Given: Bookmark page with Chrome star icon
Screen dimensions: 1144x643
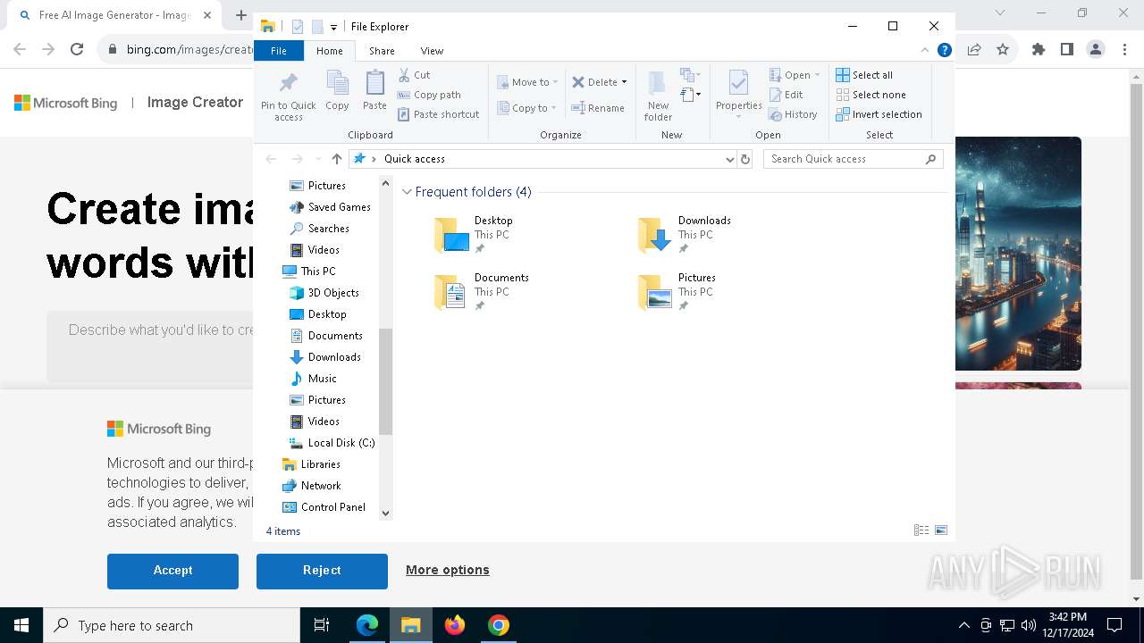Looking at the screenshot, I should tap(1003, 50).
